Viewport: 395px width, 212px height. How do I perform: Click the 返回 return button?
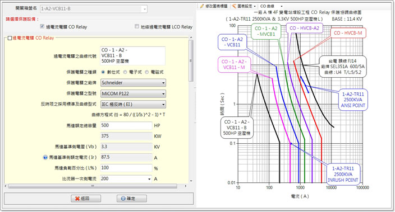point(86,199)
